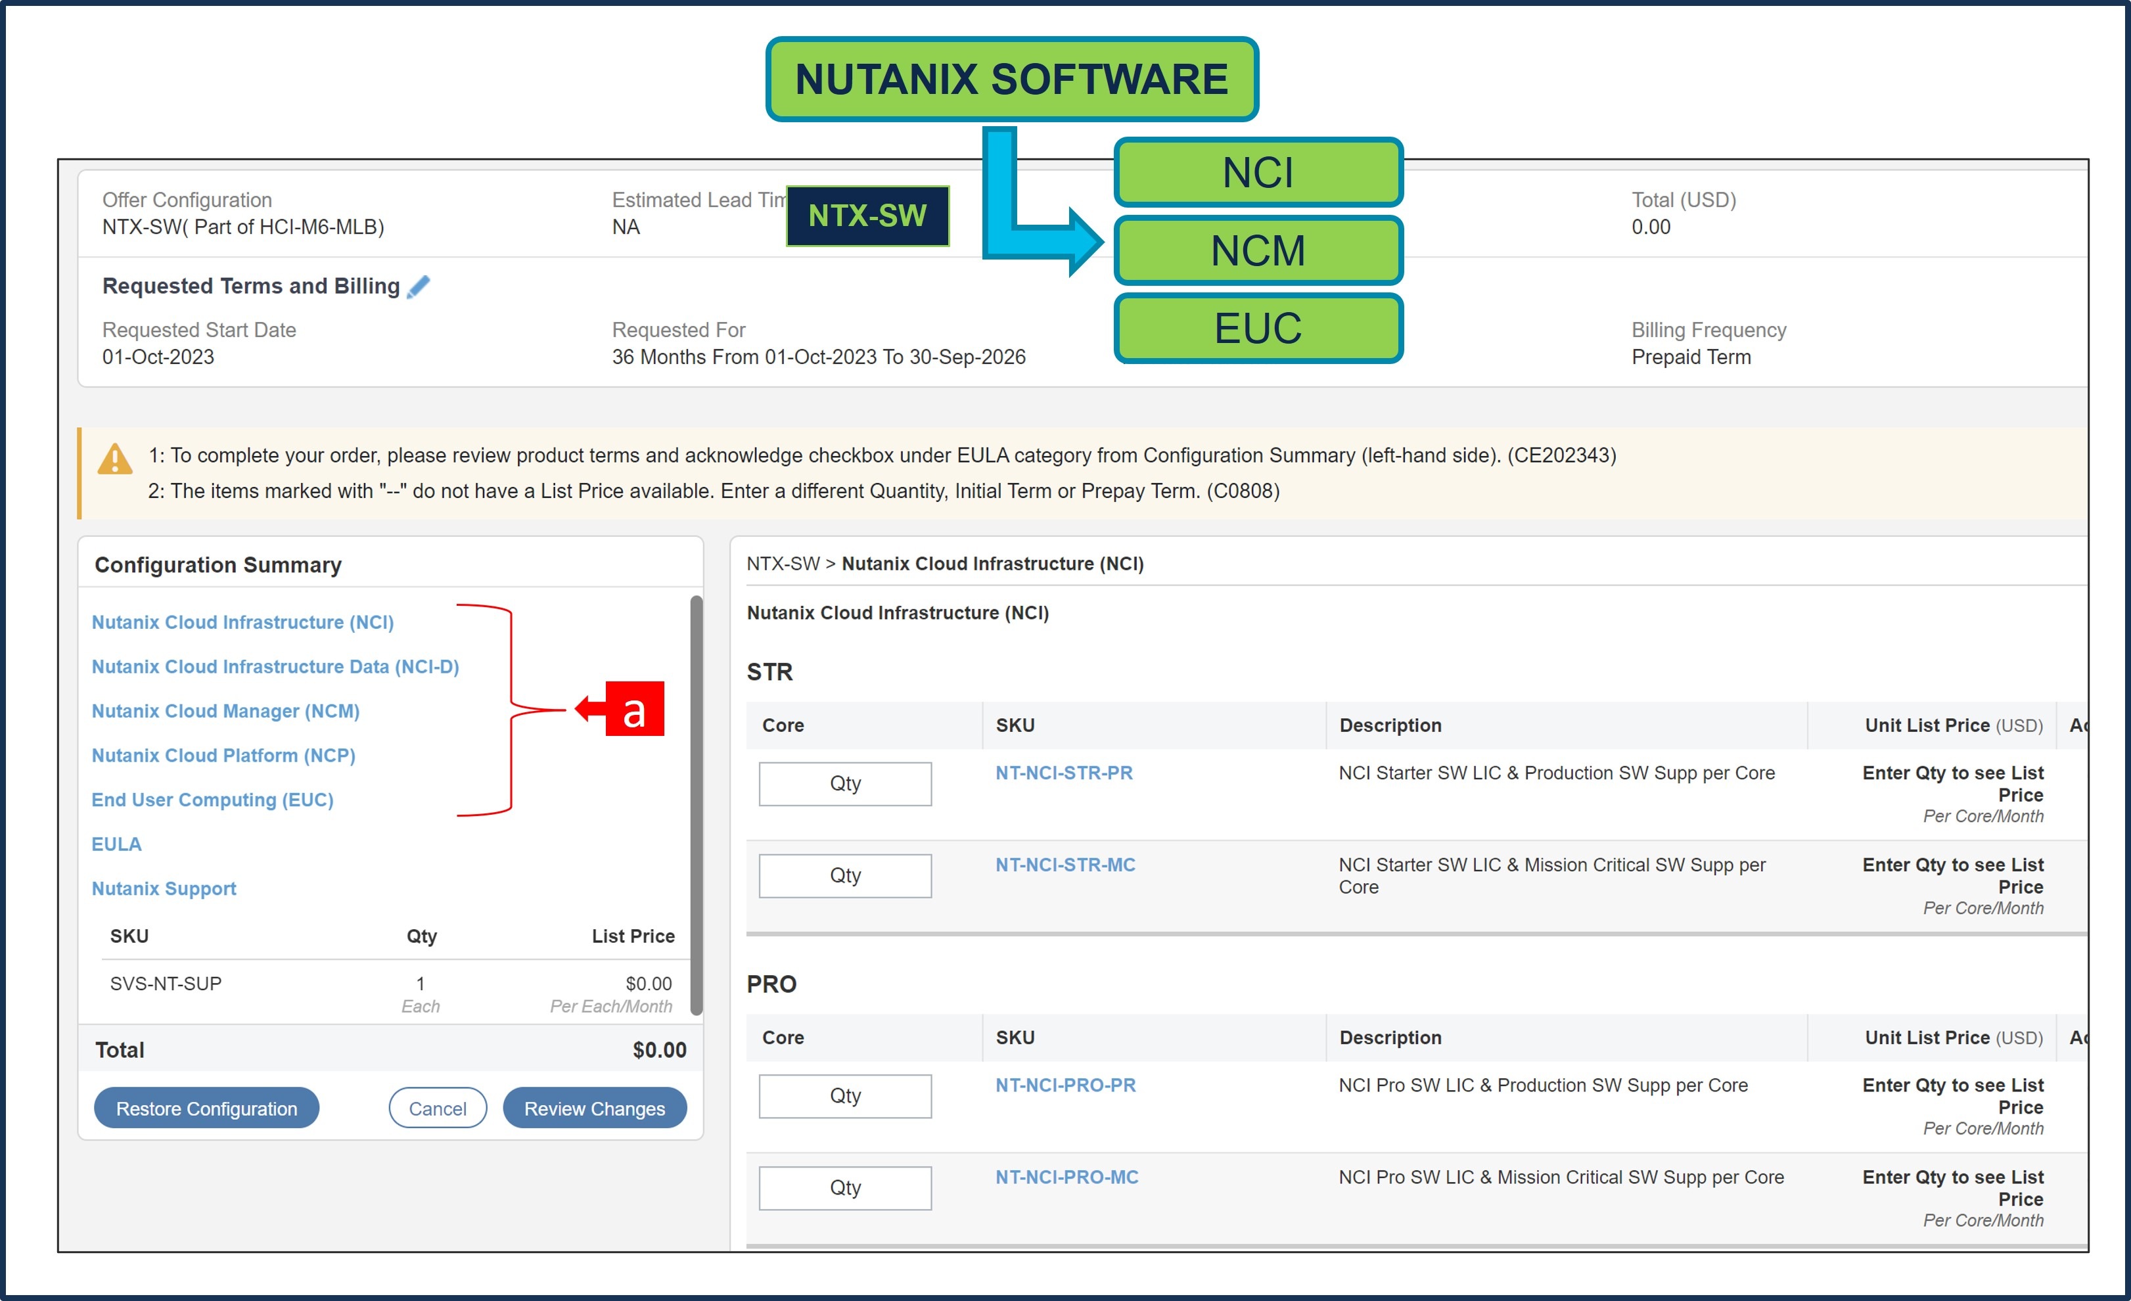
Task: Click the PRO section heading
Action: coord(771,984)
